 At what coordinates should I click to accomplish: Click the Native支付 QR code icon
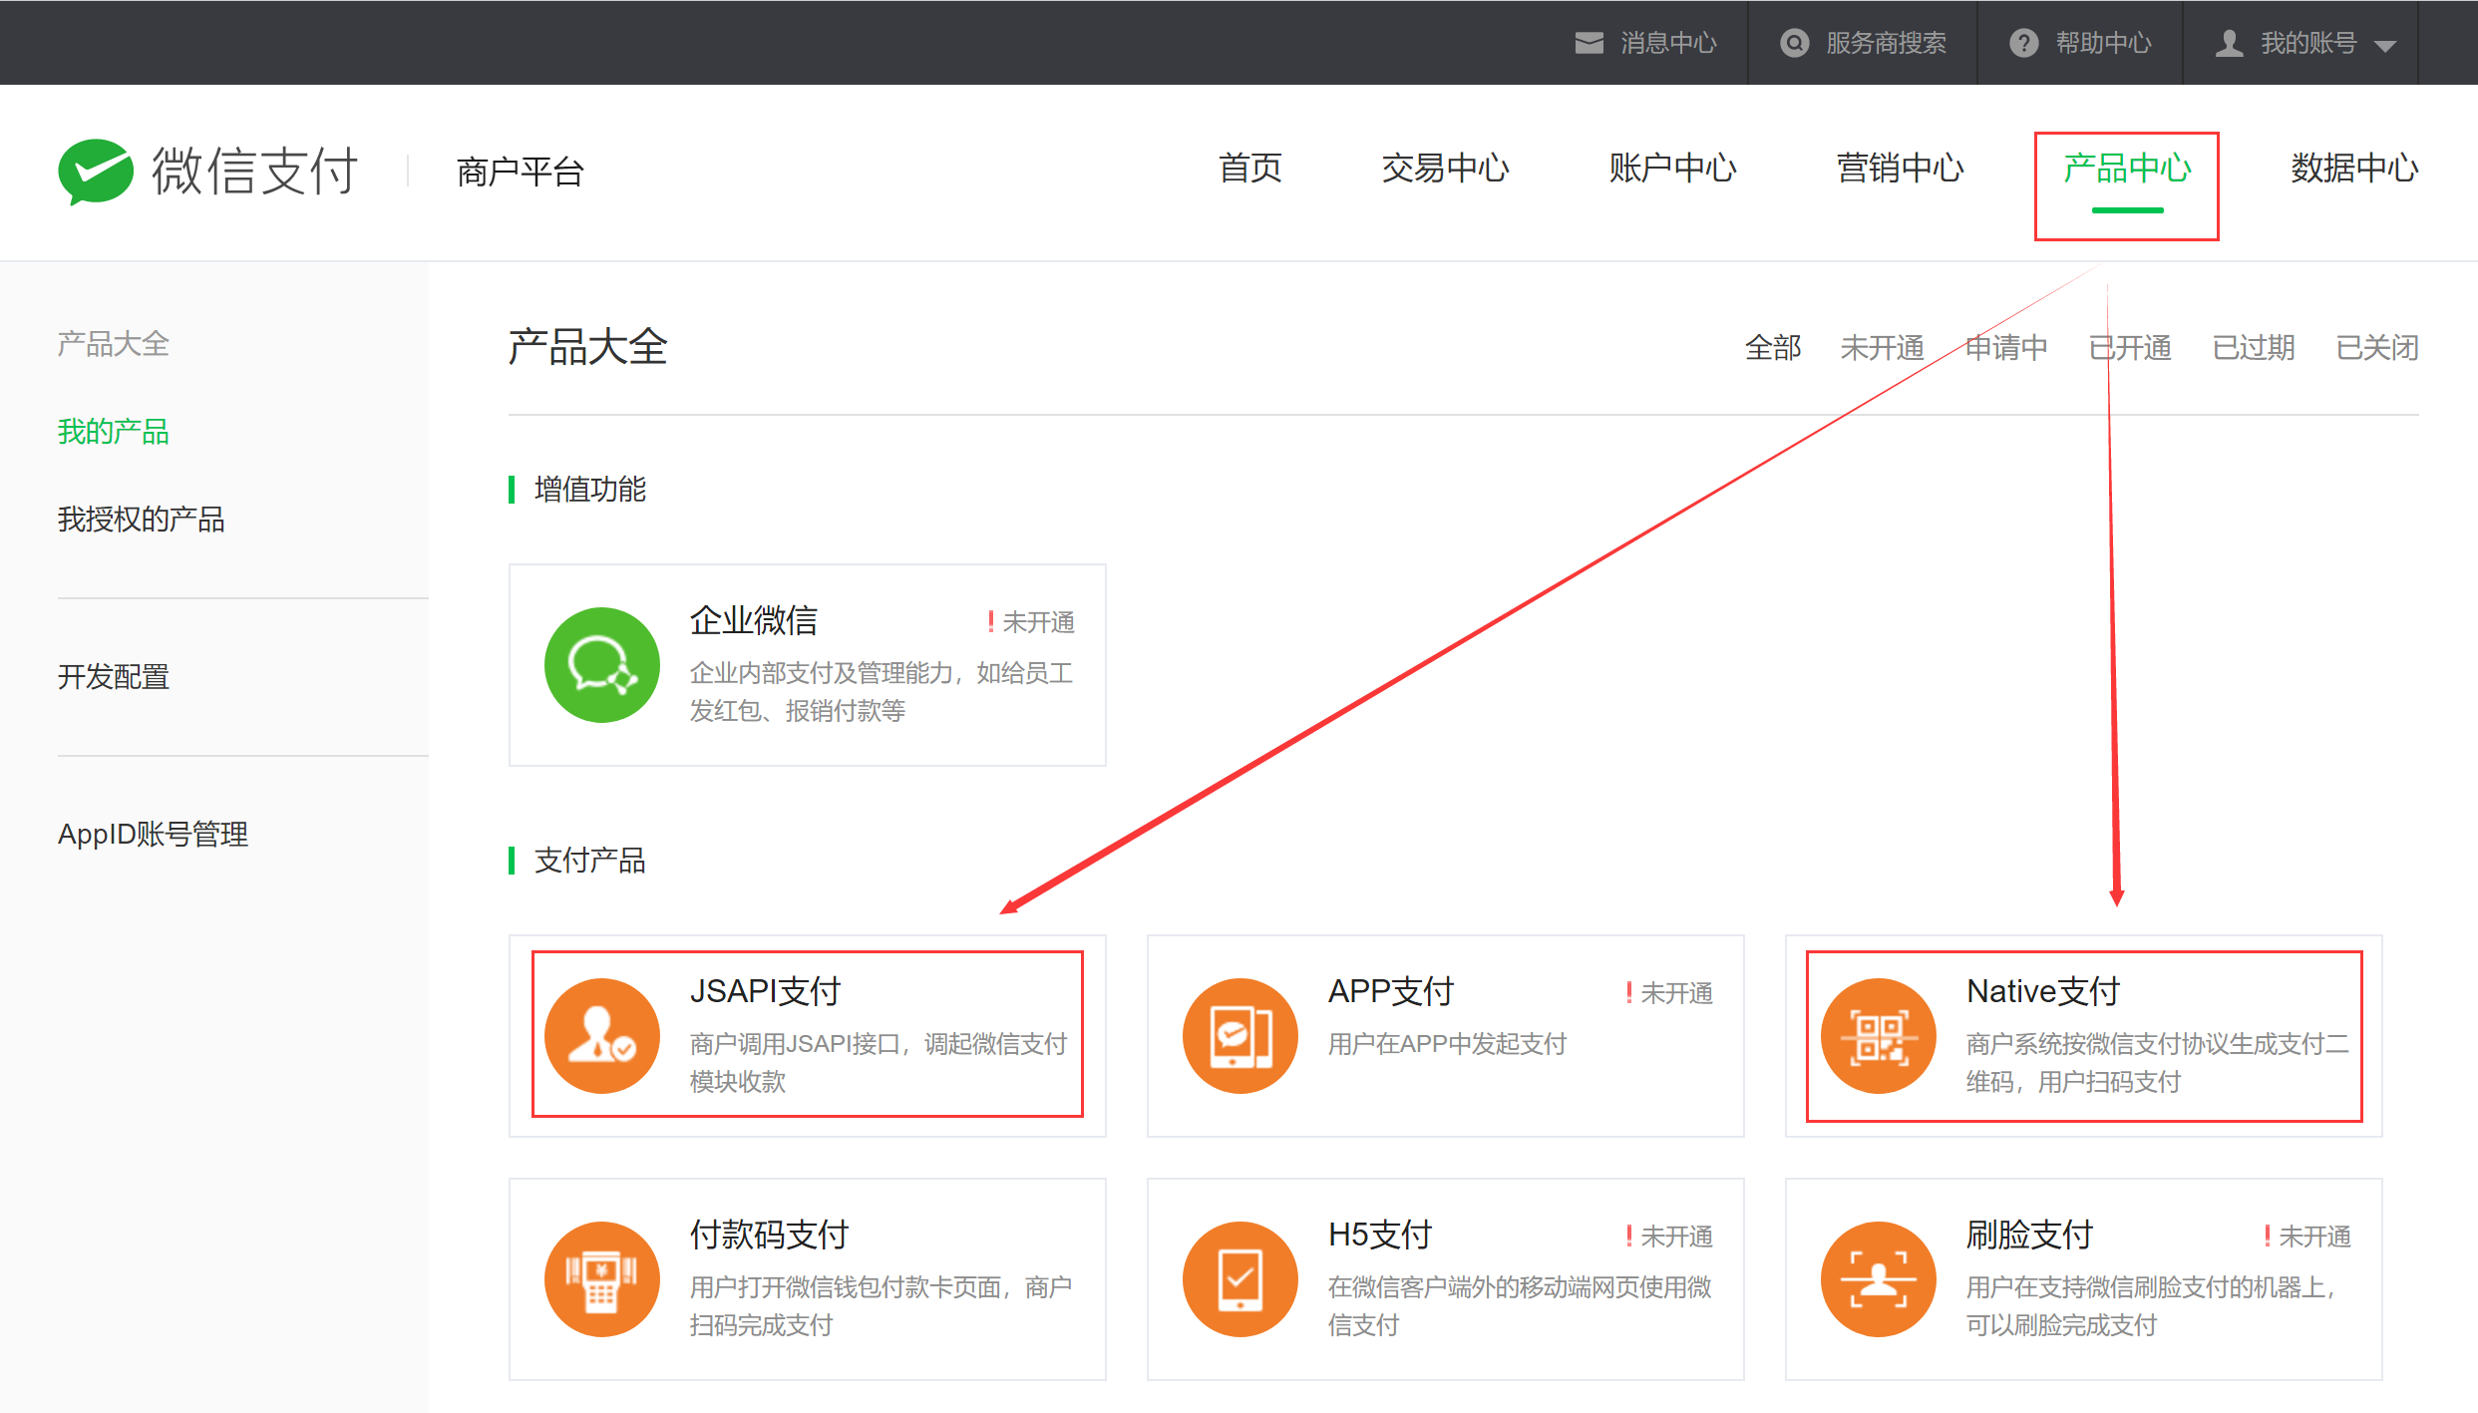tap(1878, 1036)
